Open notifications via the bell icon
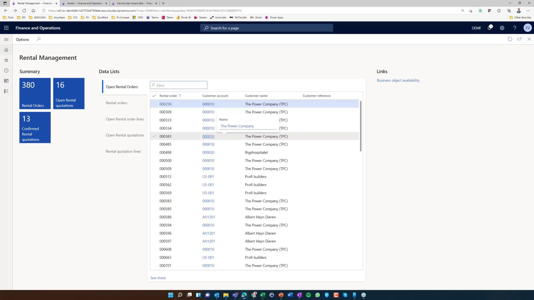 point(489,28)
